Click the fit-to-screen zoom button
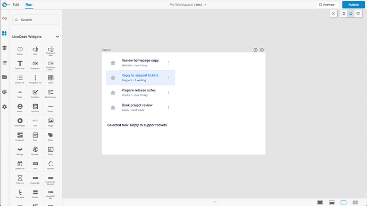 pos(333,14)
